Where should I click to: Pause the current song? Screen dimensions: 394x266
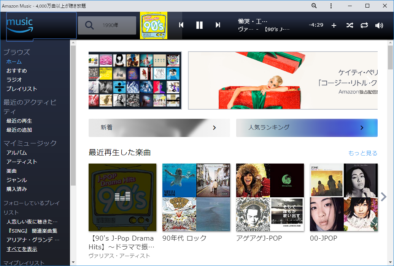(x=199, y=25)
